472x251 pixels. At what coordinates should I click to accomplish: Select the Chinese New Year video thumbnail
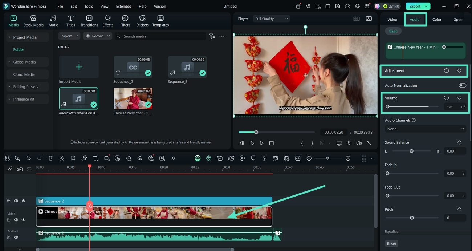pyautogui.click(x=133, y=98)
